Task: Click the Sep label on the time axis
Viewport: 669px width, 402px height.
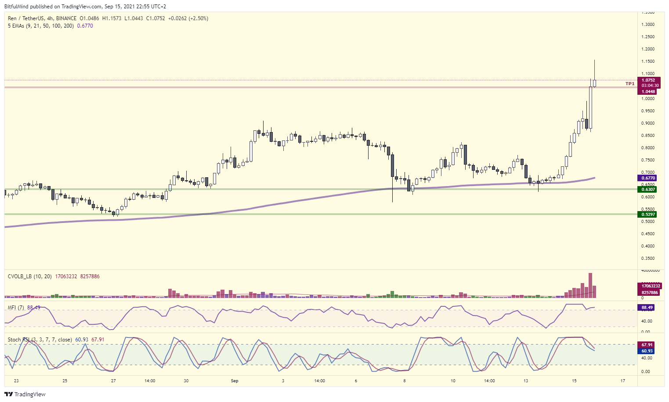Action: [235, 381]
